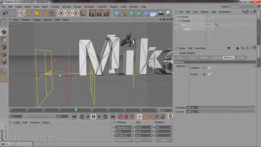Screen dimensions: 261x147
Task: Select Formula object in Object Manager
Action: pyautogui.click(x=186, y=21)
